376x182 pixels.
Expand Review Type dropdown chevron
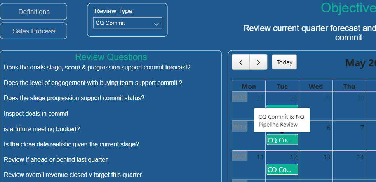pyautogui.click(x=157, y=23)
